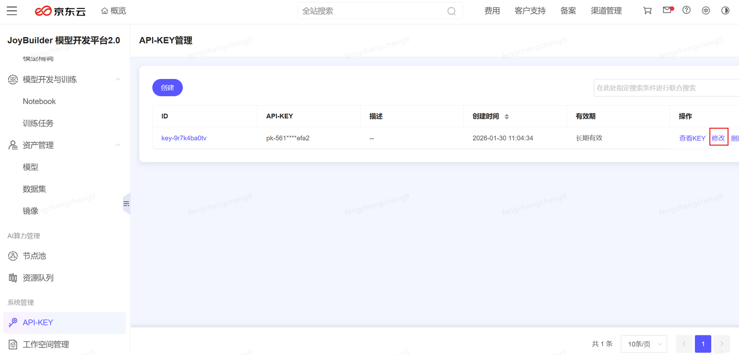Viewport: 739px width, 355px height.
Task: Open 模型 in the sidebar
Action: (30, 167)
